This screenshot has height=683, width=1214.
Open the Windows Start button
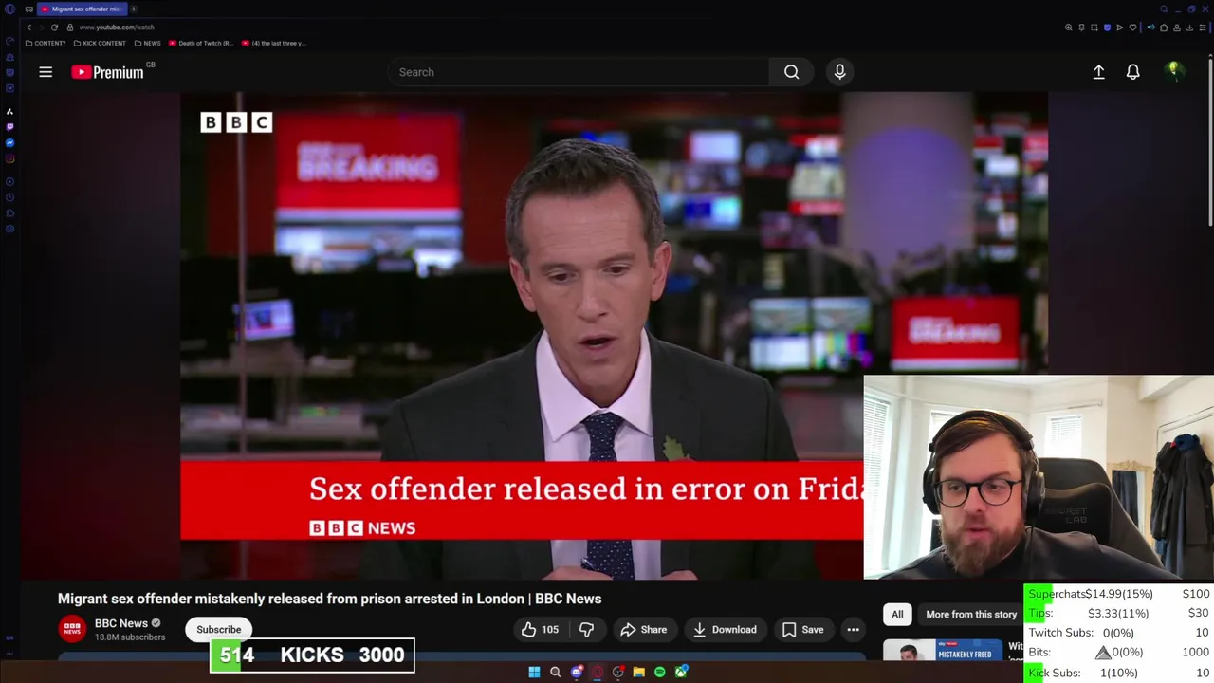[534, 673]
